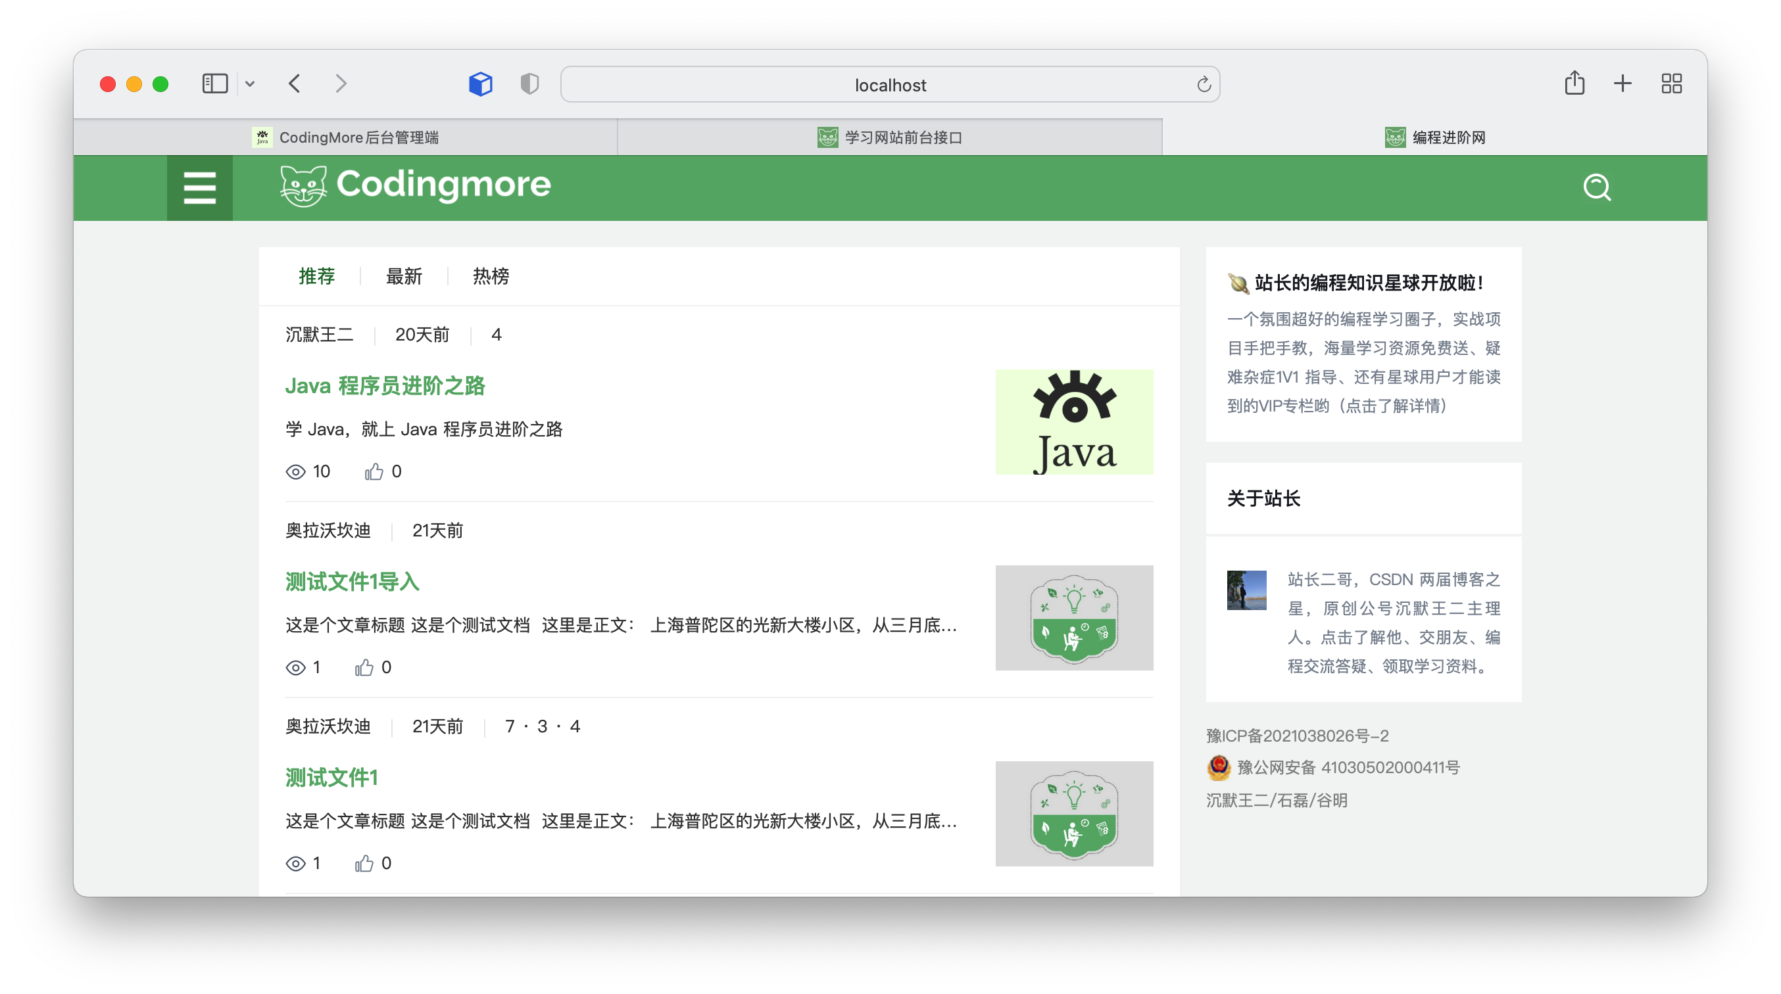This screenshot has height=994, width=1781.
Task: Expand the sidebar options chevron dropdown
Action: pyautogui.click(x=249, y=84)
